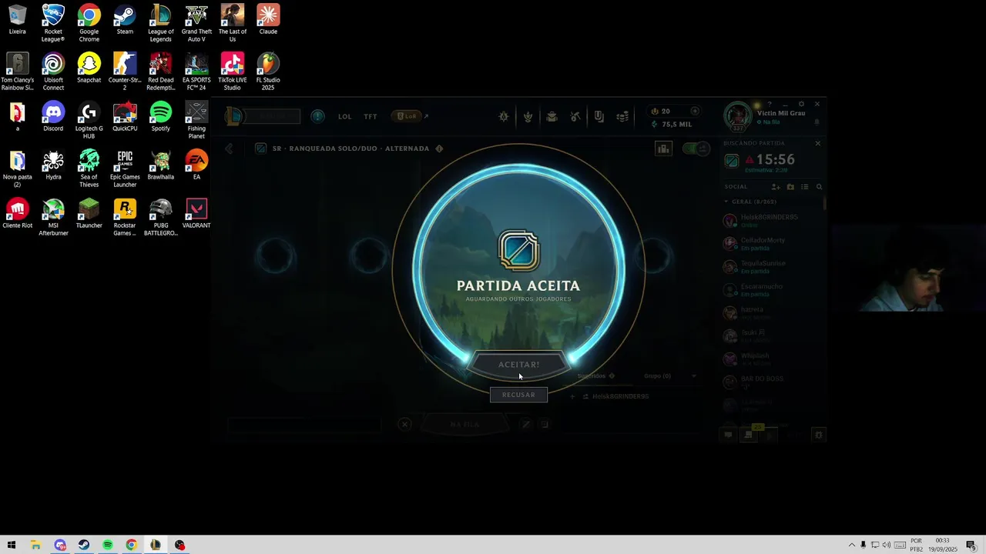Select the Steam desktop shortcut
Viewport: 986px width, 554px height.
pyautogui.click(x=125, y=20)
